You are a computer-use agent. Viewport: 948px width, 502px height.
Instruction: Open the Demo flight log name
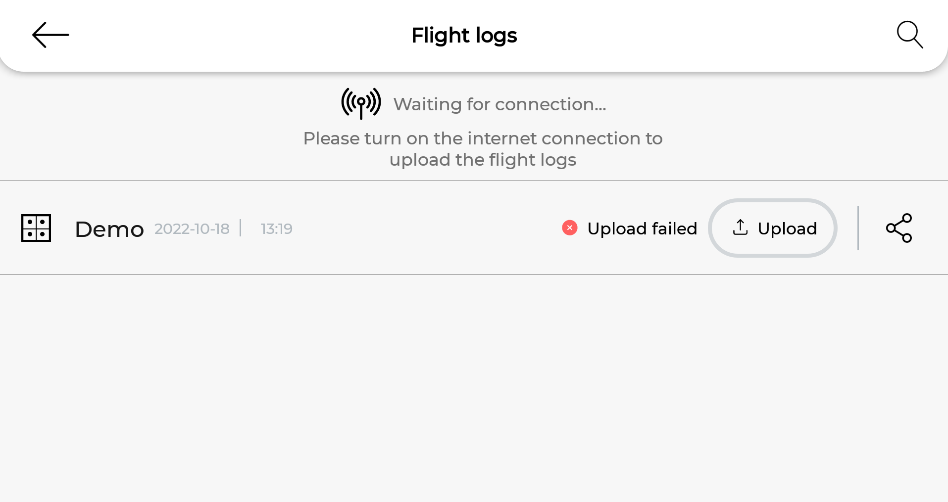click(x=109, y=229)
